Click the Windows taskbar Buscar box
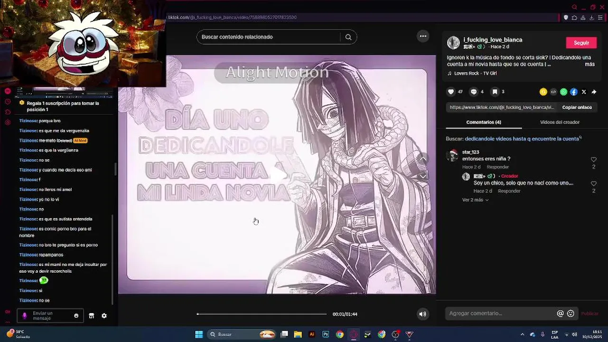Screen dimensions: 608x342 (242, 334)
